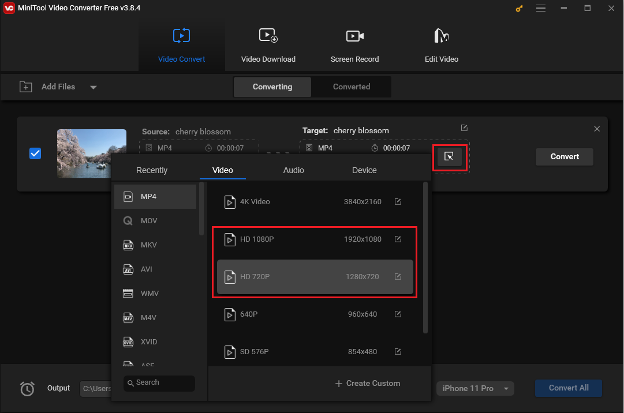Click the Add Files button
The width and height of the screenshot is (624, 413).
click(x=48, y=87)
